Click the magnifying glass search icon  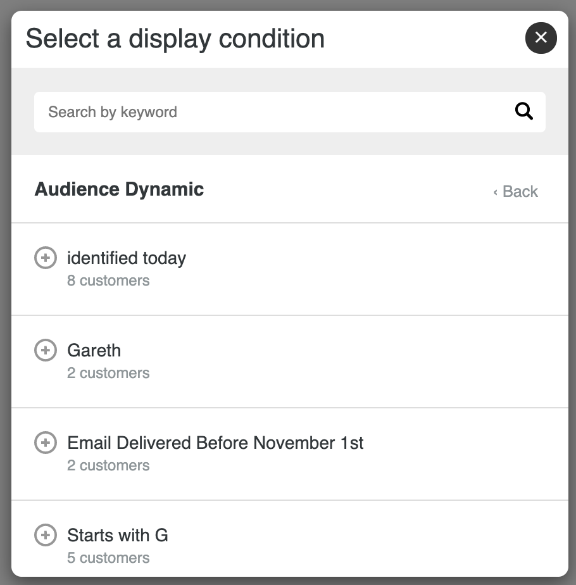pos(523,111)
